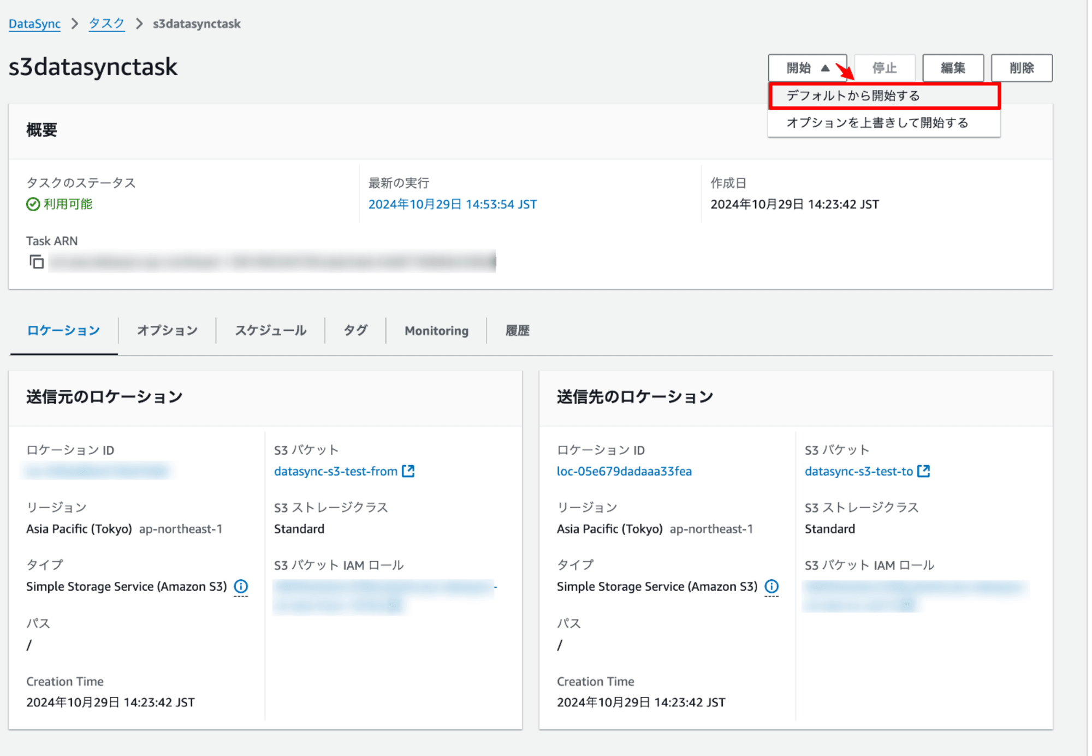
Task: Switch to the タグ tab
Action: click(x=355, y=331)
